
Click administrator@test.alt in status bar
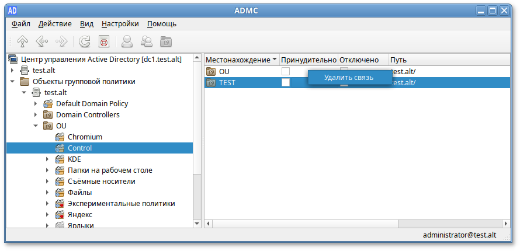tap(460, 235)
